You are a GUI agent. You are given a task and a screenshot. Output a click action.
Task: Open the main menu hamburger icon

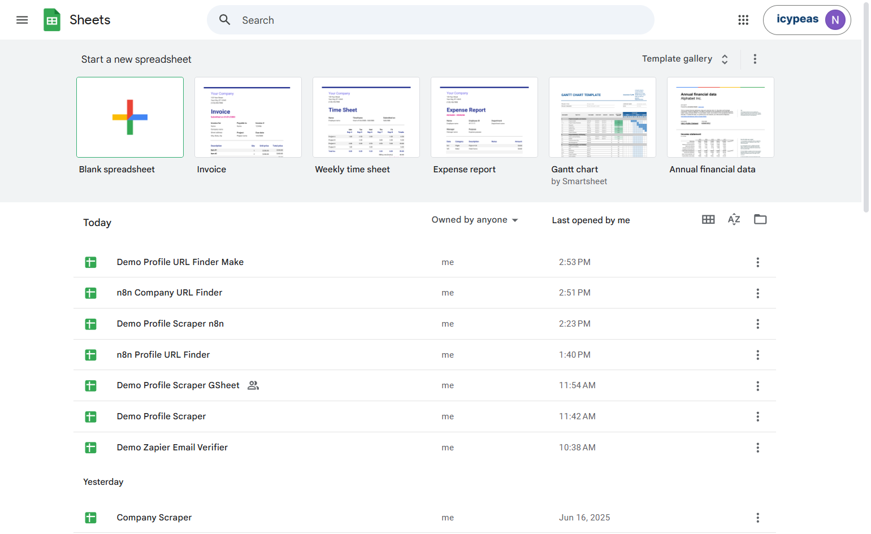22,20
